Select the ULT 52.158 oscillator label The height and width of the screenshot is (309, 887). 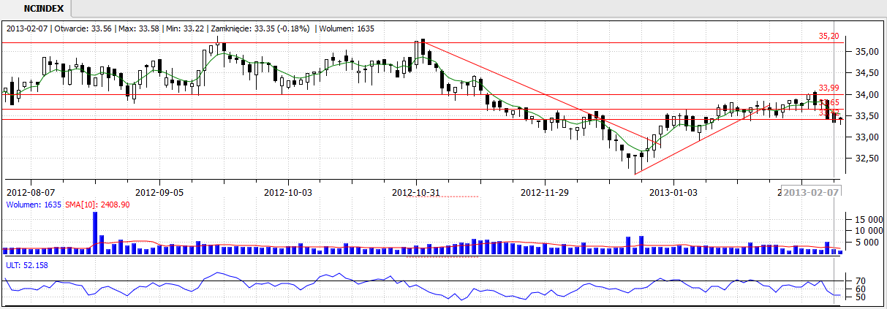pos(26,264)
